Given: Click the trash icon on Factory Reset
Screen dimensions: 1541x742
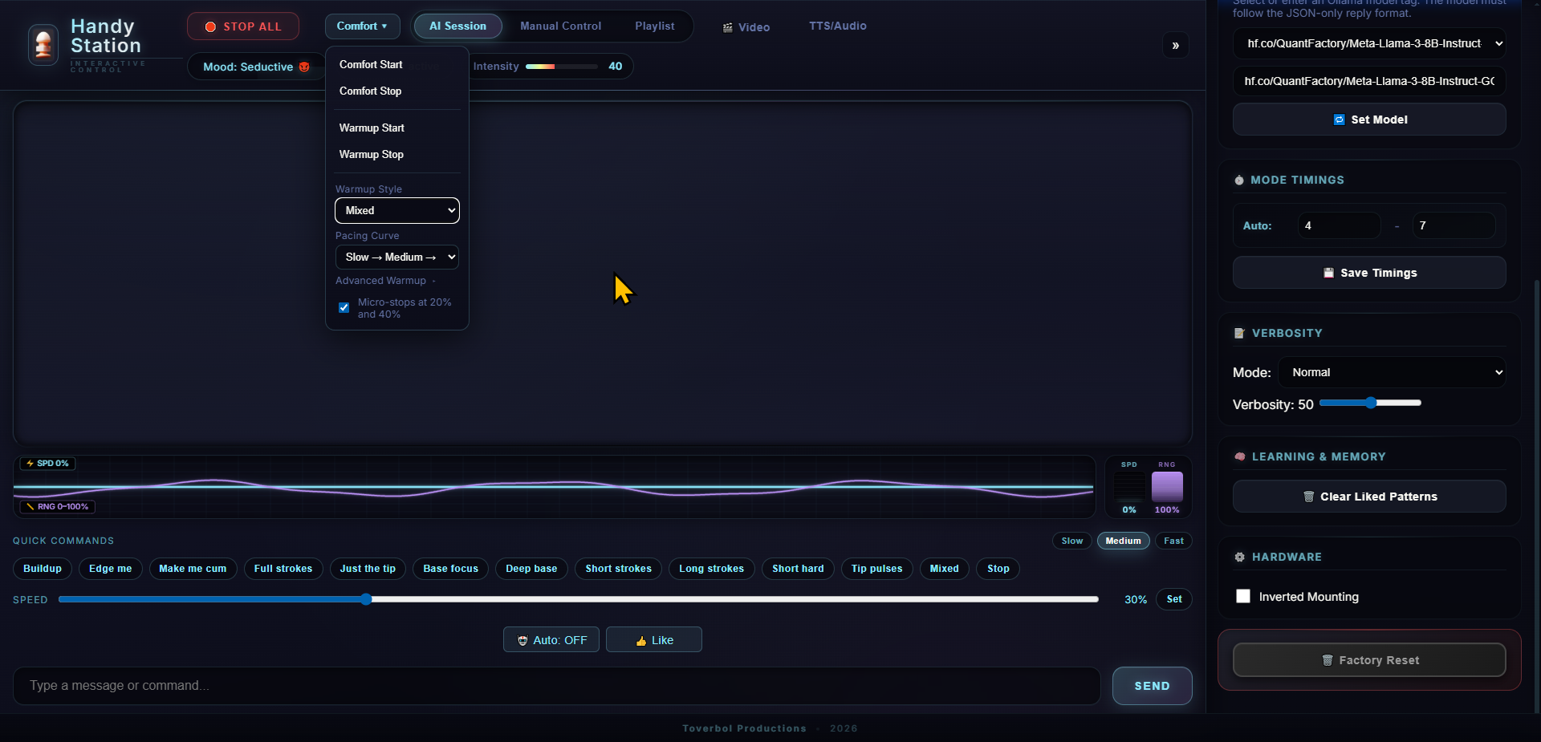Looking at the screenshot, I should pos(1328,660).
